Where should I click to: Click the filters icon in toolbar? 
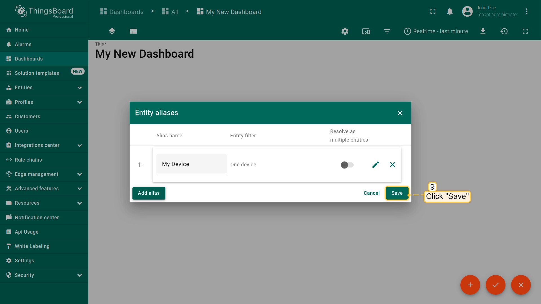coord(387,31)
